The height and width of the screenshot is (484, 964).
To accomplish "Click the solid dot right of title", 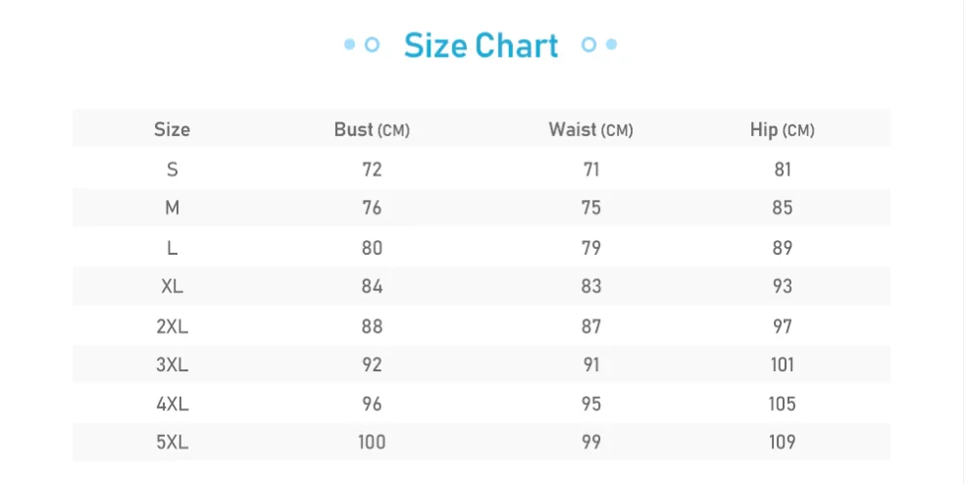I will (611, 44).
